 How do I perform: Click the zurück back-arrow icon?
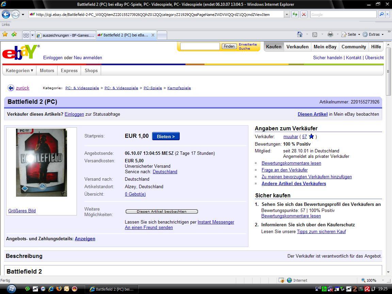coord(11,88)
